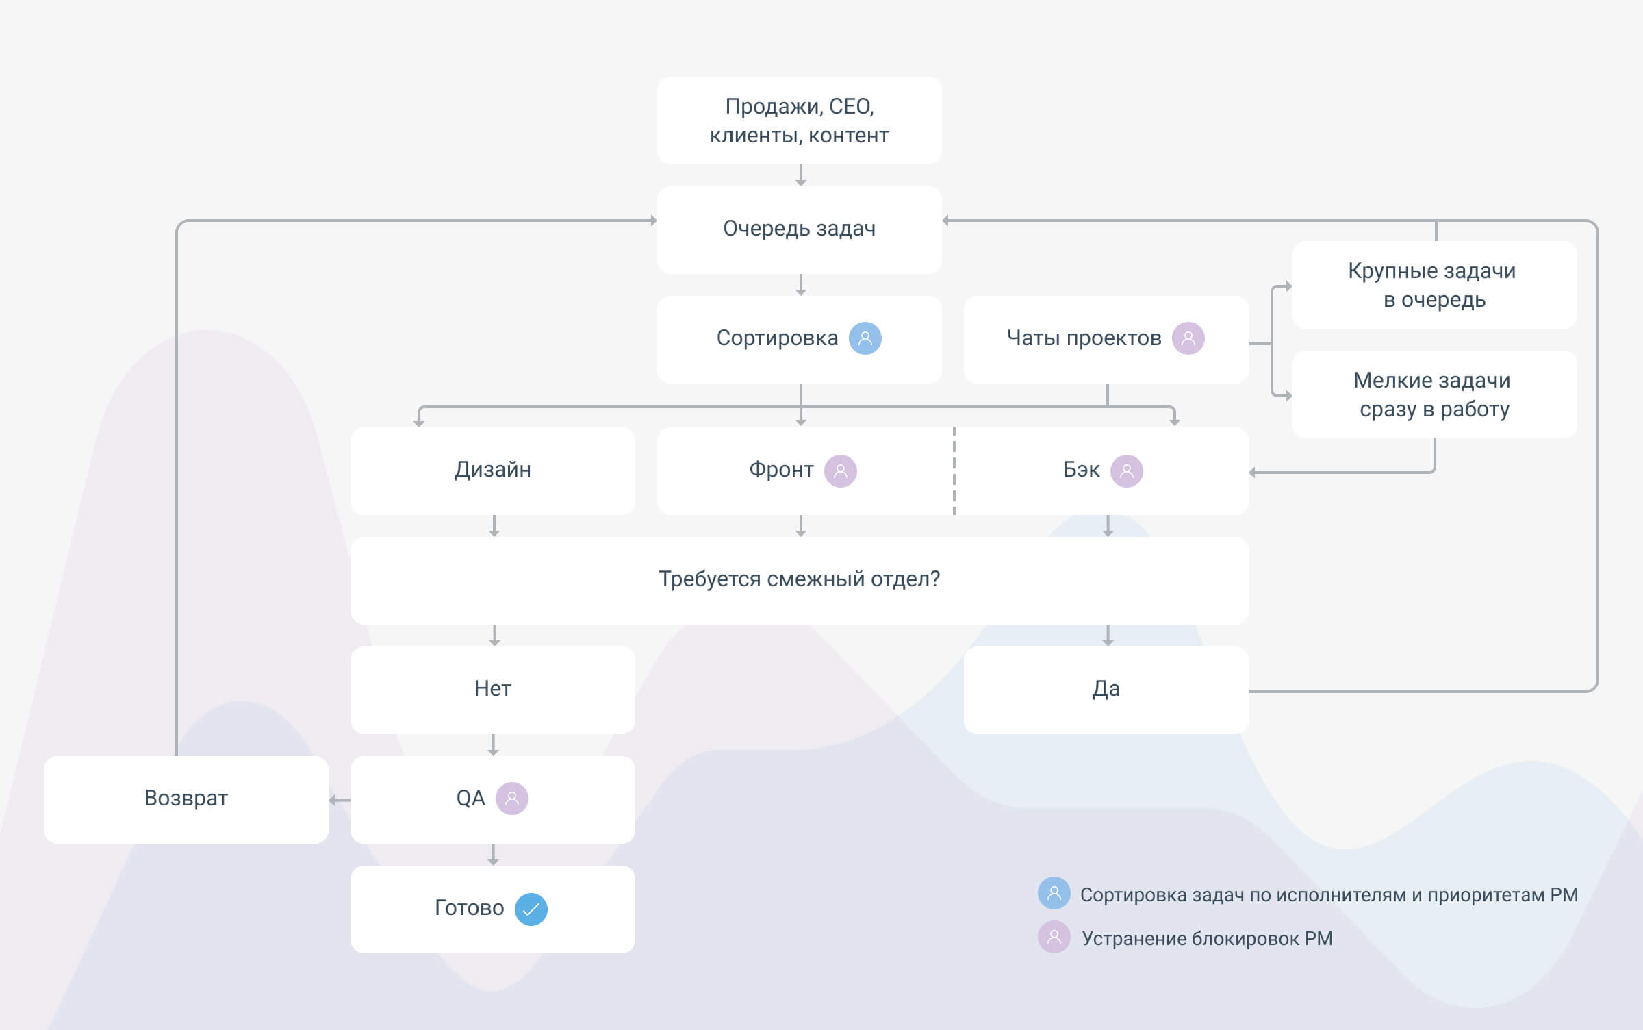Image resolution: width=1643 pixels, height=1030 pixels.
Task: Click the Дизайн box
Action: pyautogui.click(x=493, y=471)
